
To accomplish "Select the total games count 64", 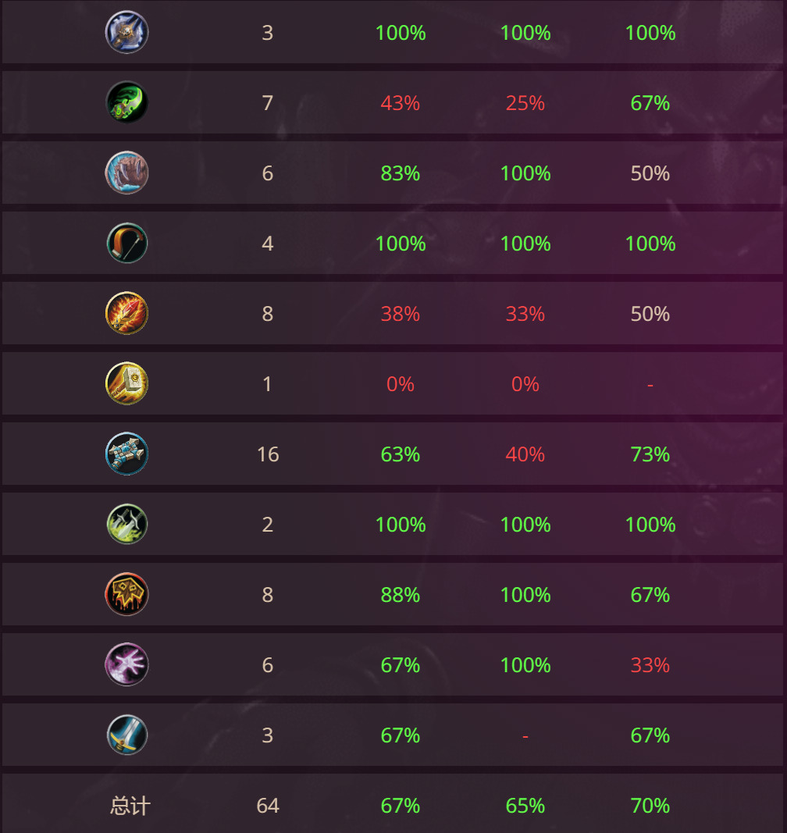I will tap(268, 806).
